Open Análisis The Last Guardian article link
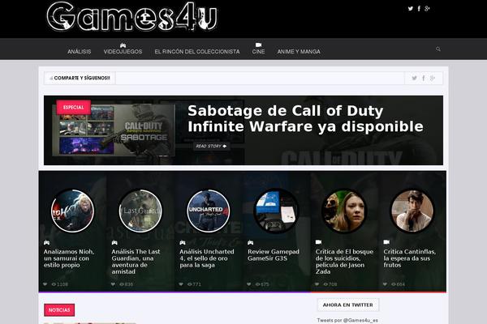Image resolution: width=487 pixels, height=324 pixels. pyautogui.click(x=136, y=262)
